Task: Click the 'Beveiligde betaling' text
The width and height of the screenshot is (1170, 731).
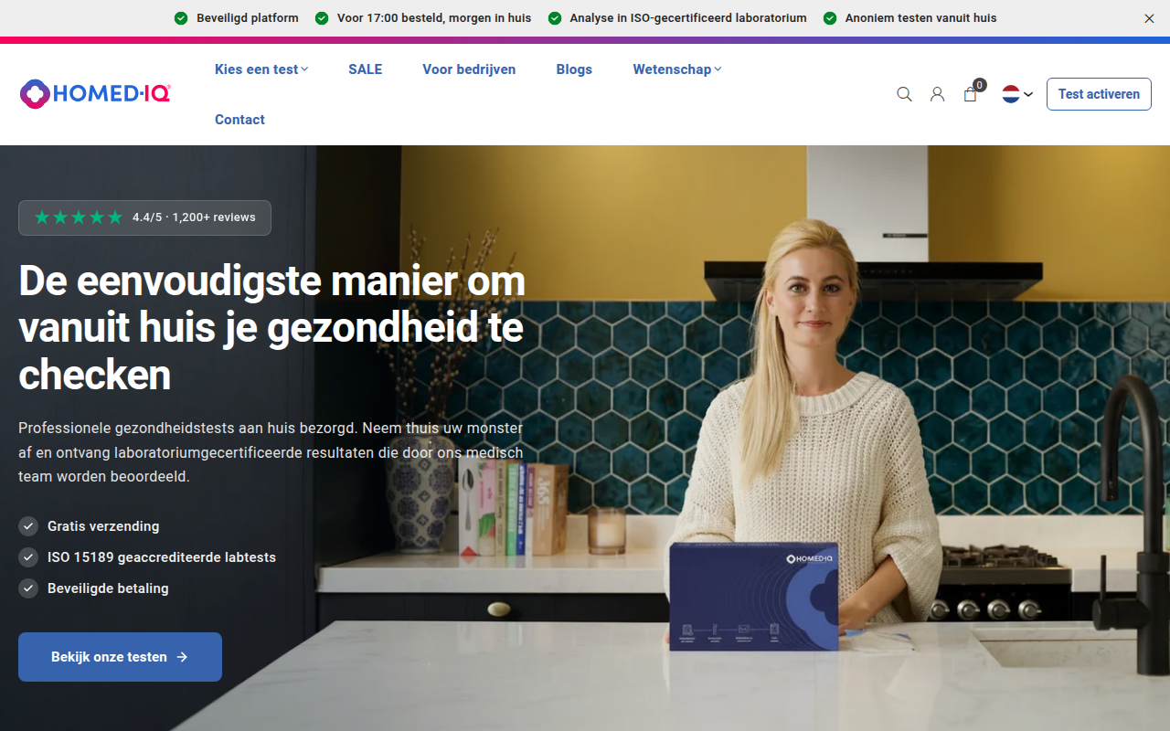Action: pos(108,588)
